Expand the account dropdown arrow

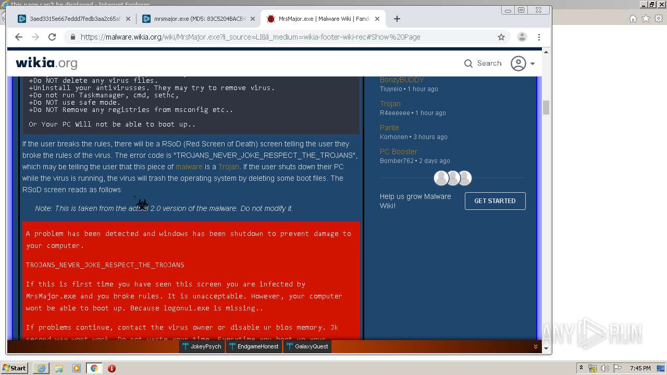[x=533, y=64]
